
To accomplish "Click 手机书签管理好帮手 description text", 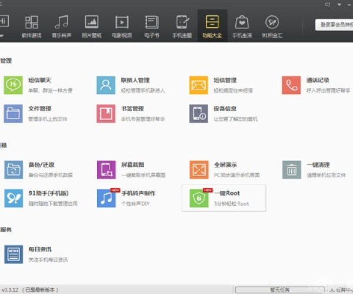I will click(x=143, y=119).
